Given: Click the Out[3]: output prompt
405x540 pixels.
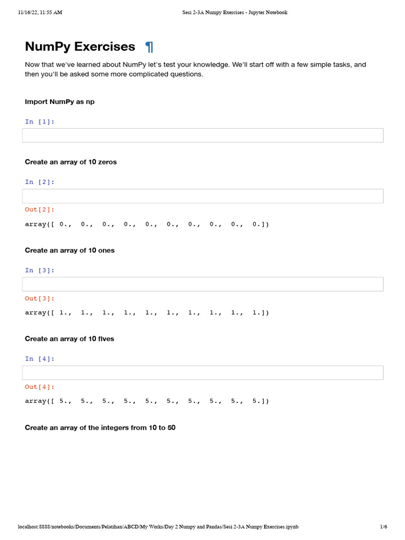Looking at the screenshot, I should (40, 298).
